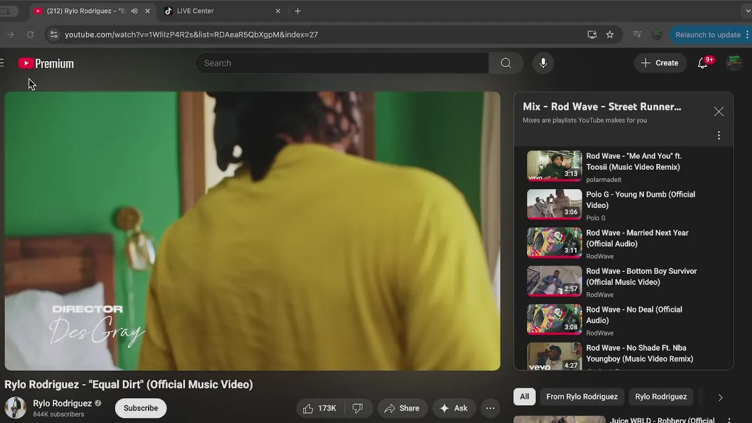Viewport: 752px width, 423px height.
Task: Start voice search with microphone icon
Action: point(543,63)
